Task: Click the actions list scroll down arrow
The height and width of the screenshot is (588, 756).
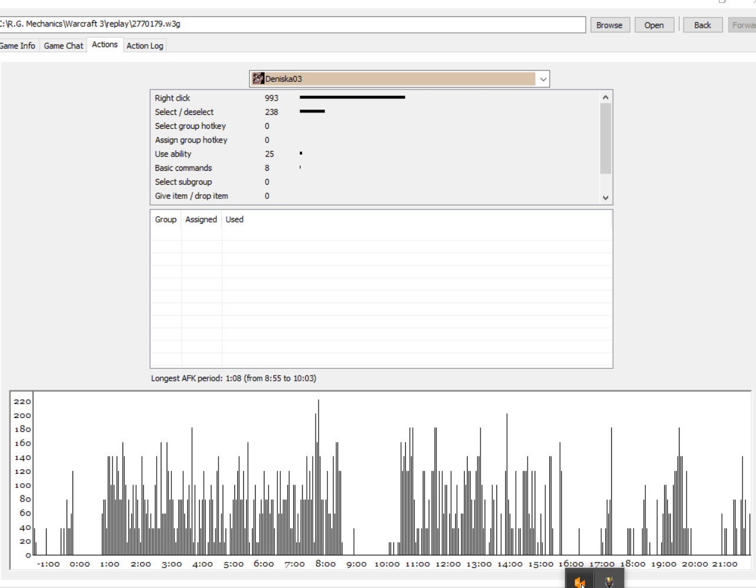Action: 605,198
